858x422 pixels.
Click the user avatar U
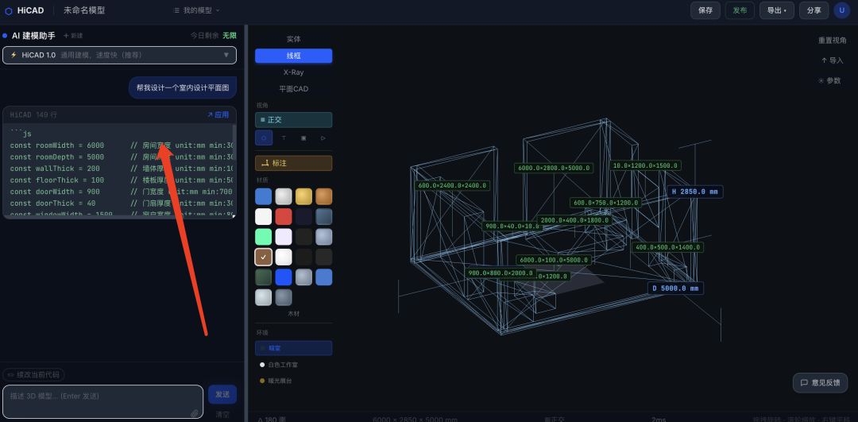point(841,10)
